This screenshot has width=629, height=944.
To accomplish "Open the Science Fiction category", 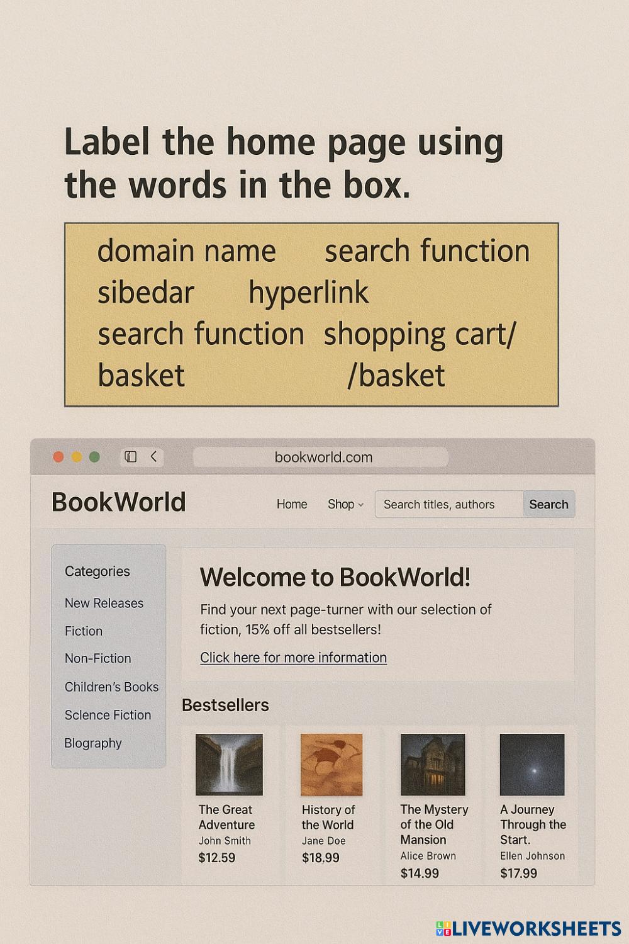I will point(108,715).
